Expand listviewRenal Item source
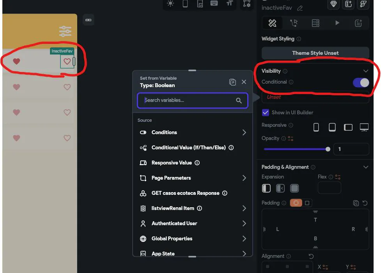381x273 pixels. coord(192,208)
